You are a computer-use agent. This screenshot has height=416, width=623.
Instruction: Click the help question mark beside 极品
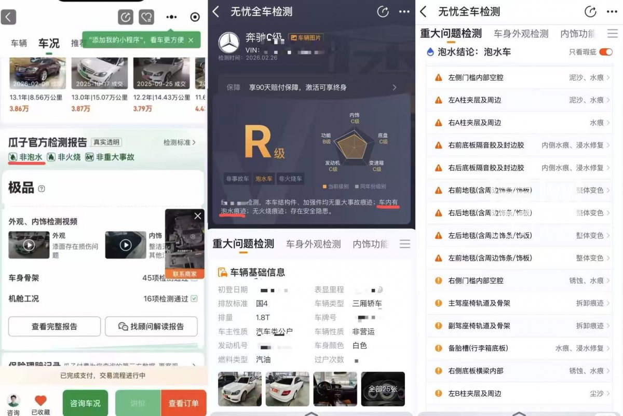pyautogui.click(x=42, y=189)
